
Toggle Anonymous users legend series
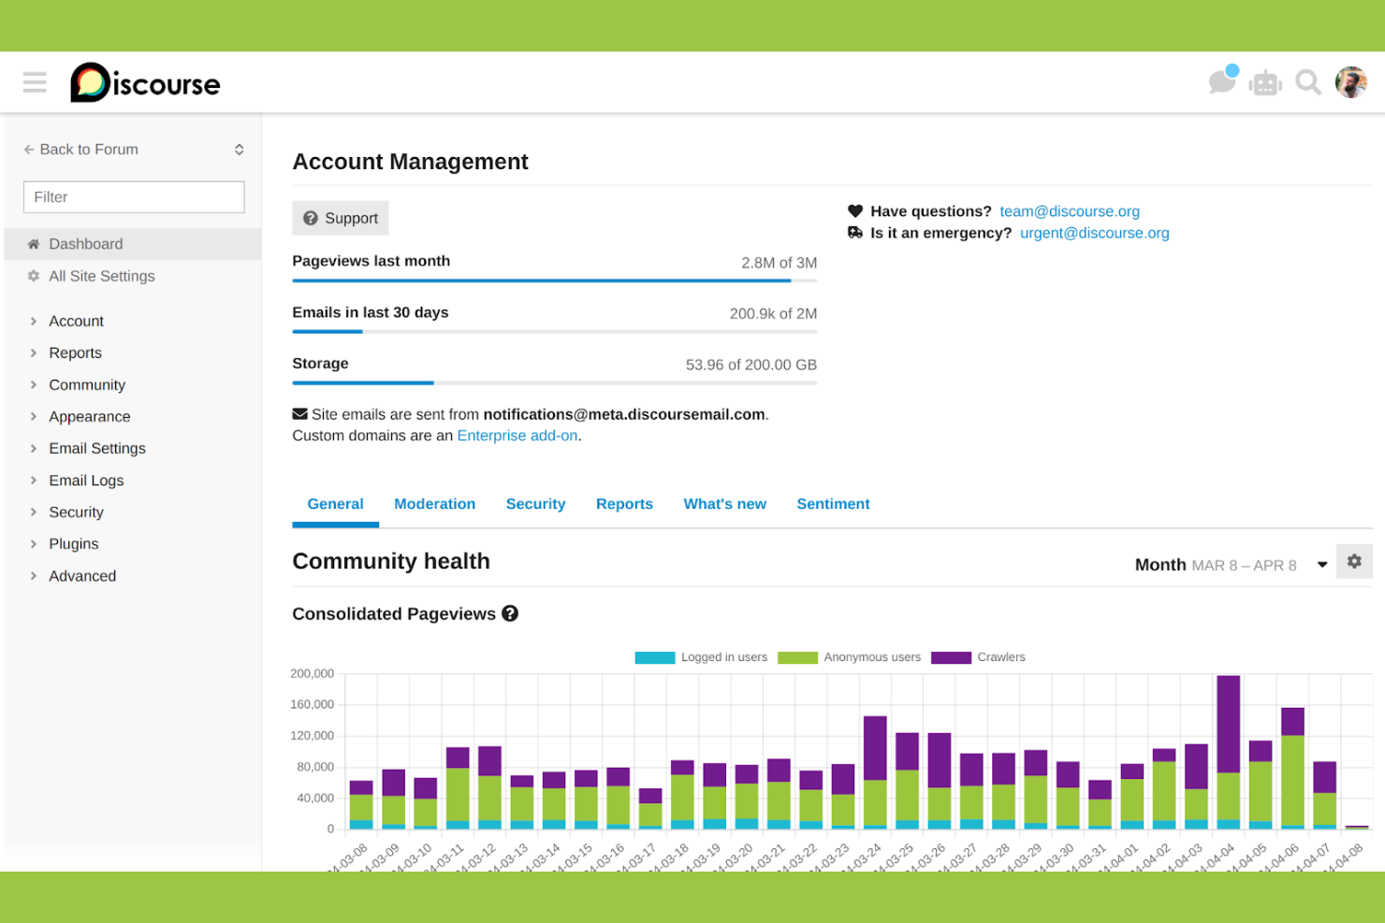click(x=849, y=657)
